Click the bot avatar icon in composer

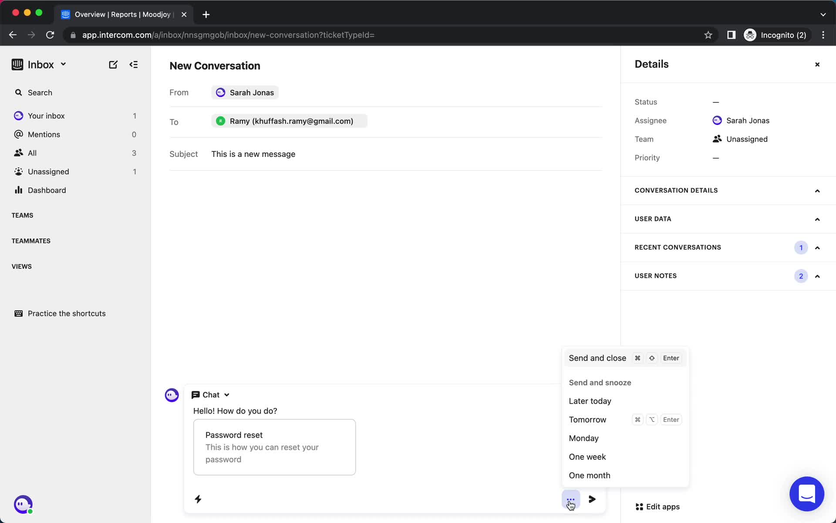[x=172, y=395]
